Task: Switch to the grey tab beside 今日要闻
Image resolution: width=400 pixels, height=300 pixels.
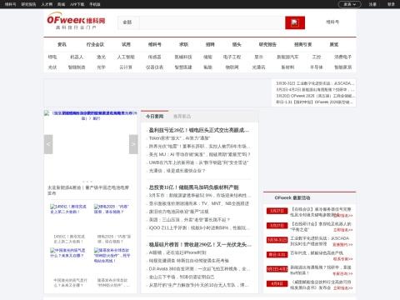Action: click(x=182, y=117)
